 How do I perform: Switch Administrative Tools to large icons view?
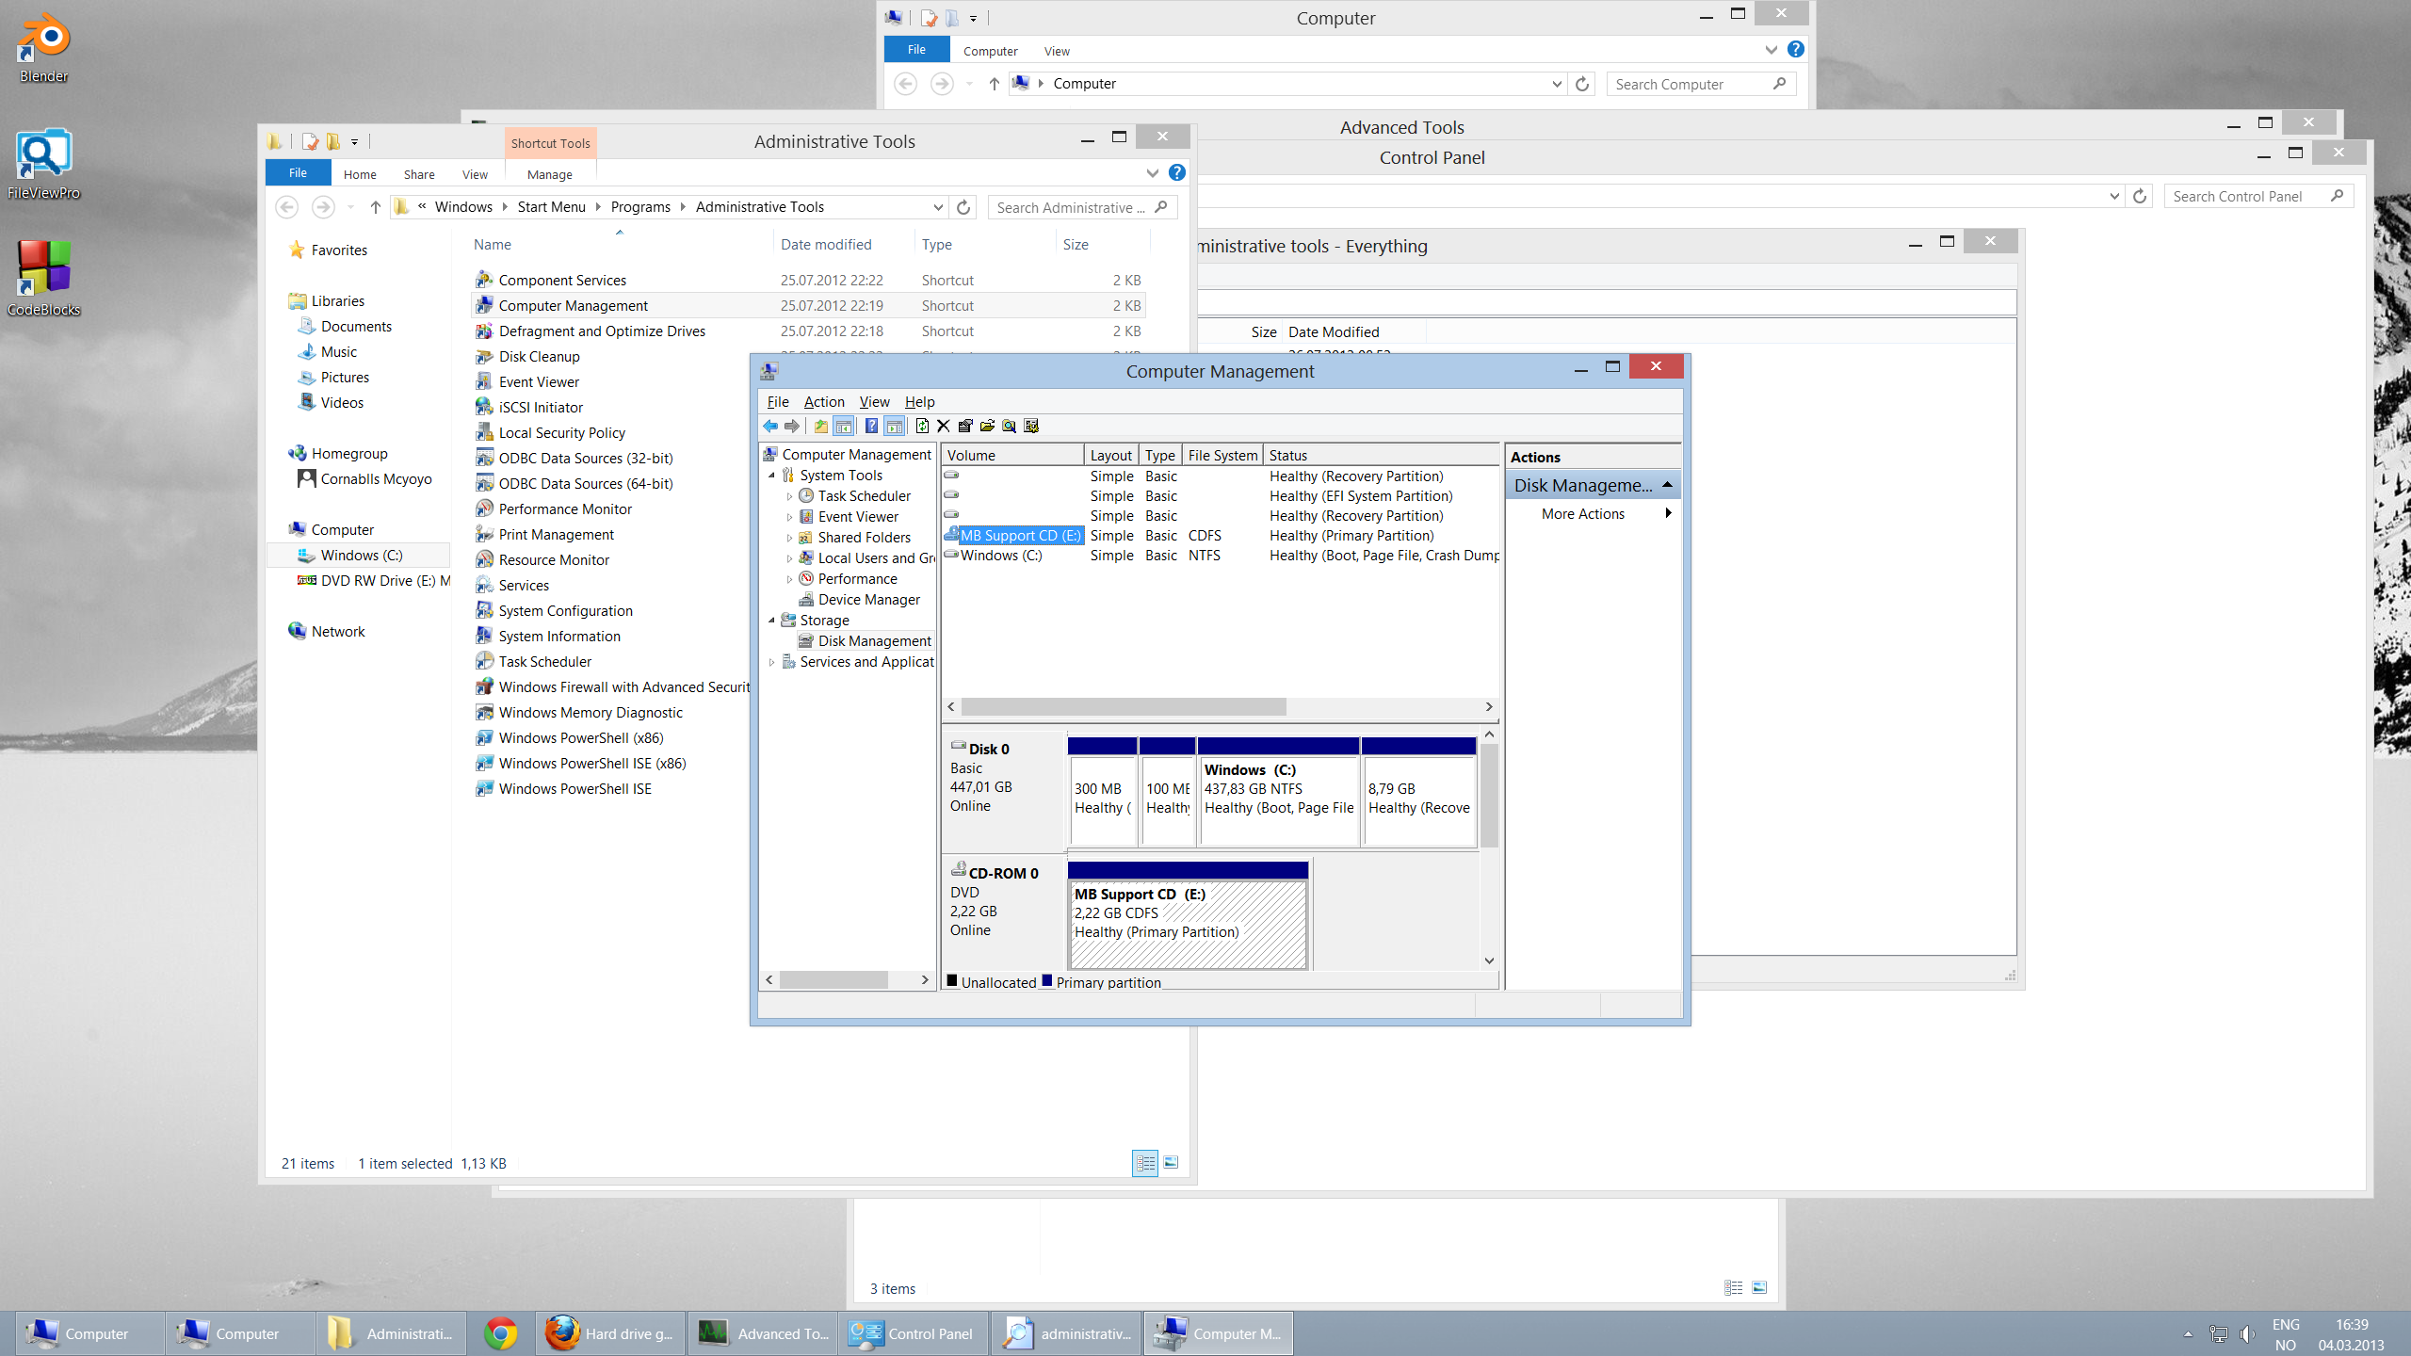pyautogui.click(x=1171, y=1163)
